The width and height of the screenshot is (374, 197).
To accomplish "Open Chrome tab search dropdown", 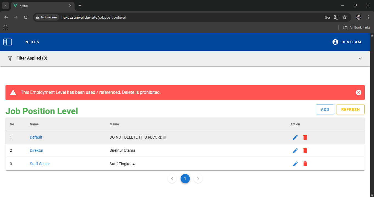I will click(x=5, y=5).
